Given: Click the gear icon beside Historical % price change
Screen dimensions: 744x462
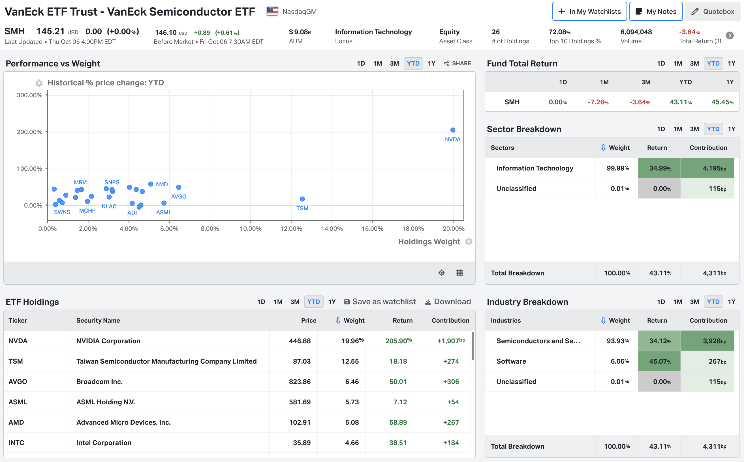Looking at the screenshot, I should point(39,83).
